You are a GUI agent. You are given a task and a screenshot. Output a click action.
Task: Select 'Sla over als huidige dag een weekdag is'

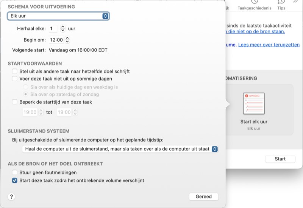pyautogui.click(x=25, y=87)
